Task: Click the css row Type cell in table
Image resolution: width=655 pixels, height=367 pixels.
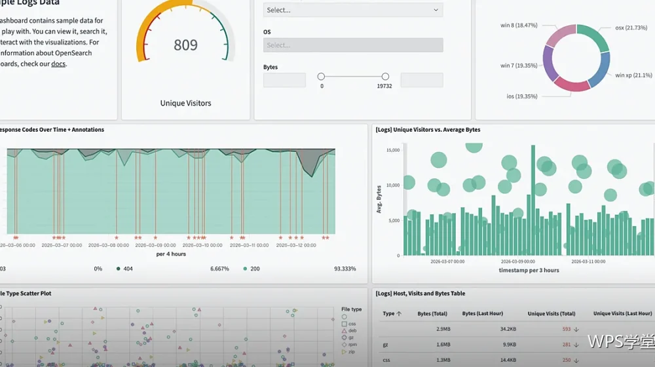Action: 386,360
